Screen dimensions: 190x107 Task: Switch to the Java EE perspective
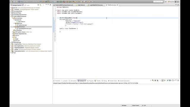pos(171,2)
